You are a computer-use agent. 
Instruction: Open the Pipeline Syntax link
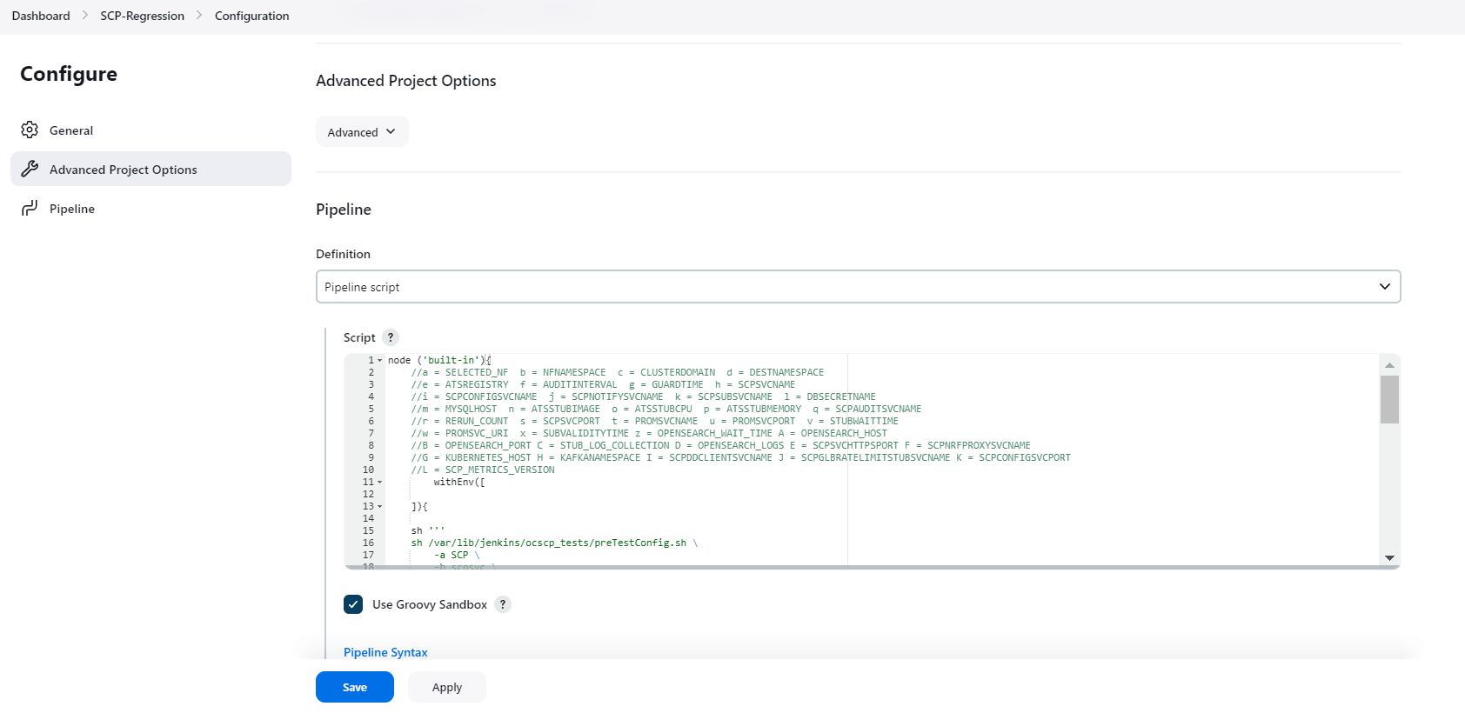tap(385, 652)
